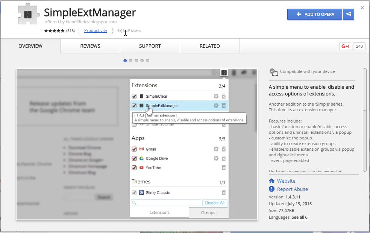
Task: Toggle the SimpleExtManager checkbox
Action: [134, 106]
